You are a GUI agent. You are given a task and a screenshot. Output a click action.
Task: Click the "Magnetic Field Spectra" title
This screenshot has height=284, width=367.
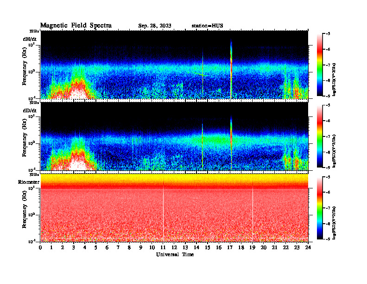(x=76, y=26)
